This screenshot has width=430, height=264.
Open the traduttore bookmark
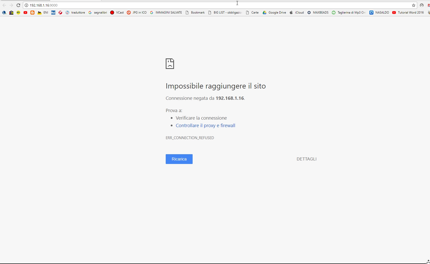(x=75, y=13)
